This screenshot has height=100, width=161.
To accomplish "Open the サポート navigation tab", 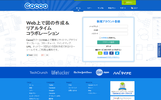I will click(123, 8).
